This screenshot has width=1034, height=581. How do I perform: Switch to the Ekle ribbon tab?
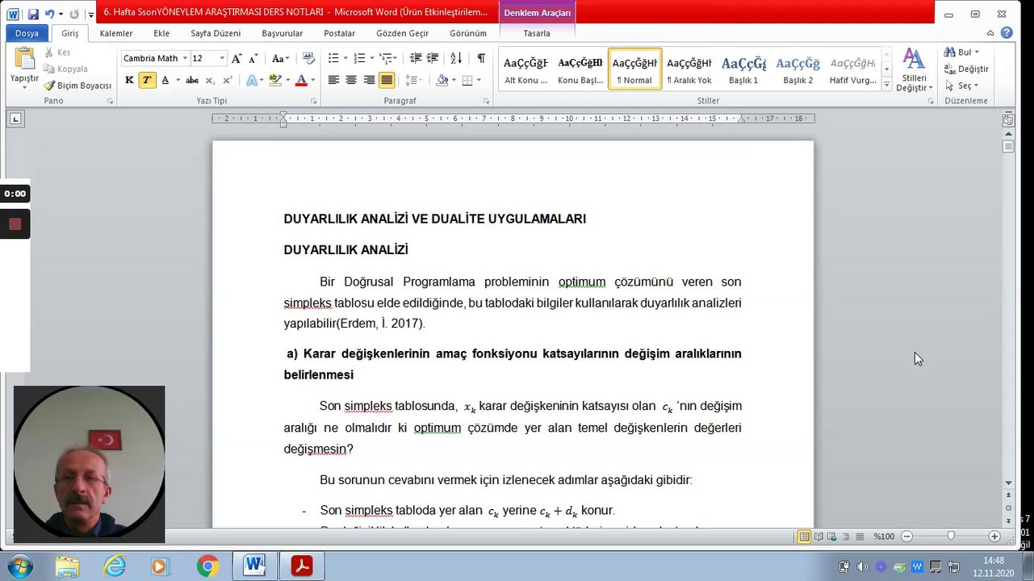coord(161,33)
